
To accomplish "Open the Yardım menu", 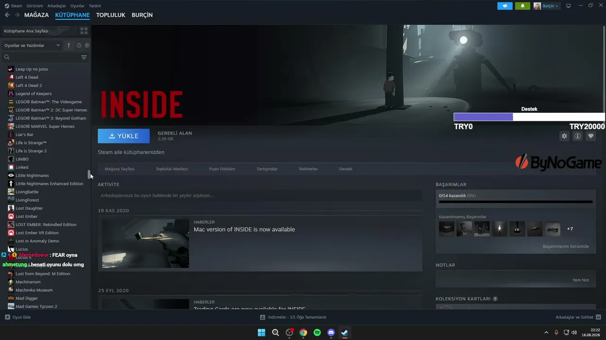I will tap(95, 6).
